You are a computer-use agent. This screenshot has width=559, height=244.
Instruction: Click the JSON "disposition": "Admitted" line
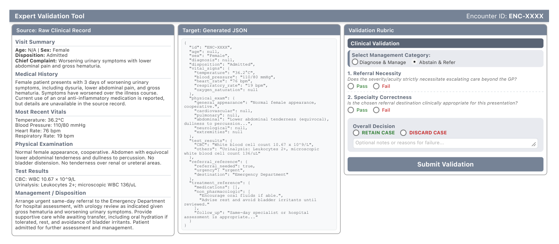tap(222, 64)
